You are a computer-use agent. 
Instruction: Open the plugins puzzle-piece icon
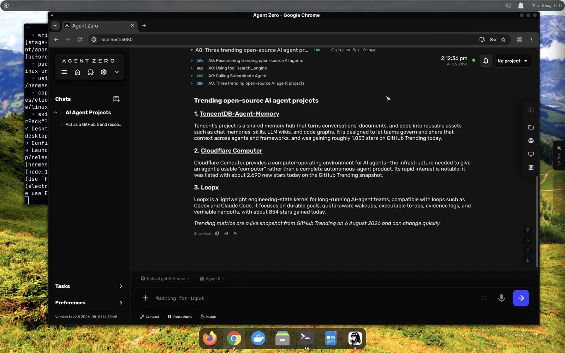(90, 72)
